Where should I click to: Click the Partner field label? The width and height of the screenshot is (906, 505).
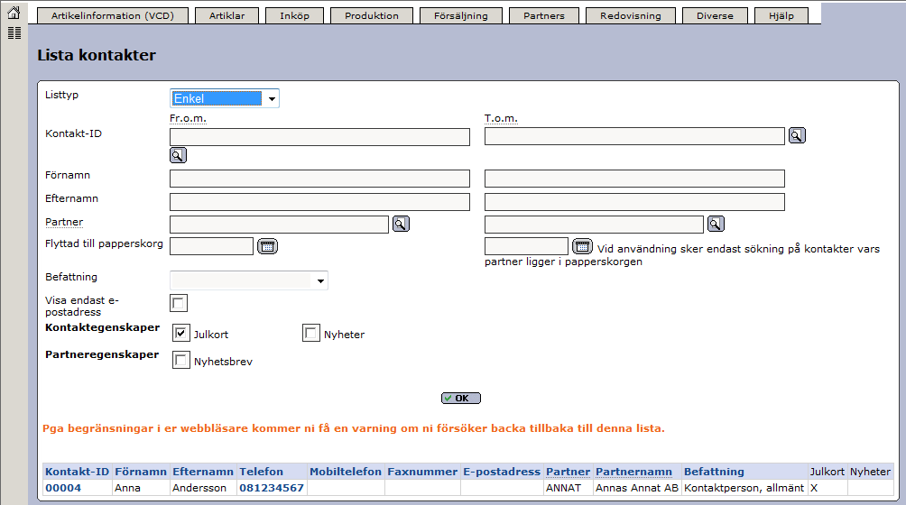(64, 222)
